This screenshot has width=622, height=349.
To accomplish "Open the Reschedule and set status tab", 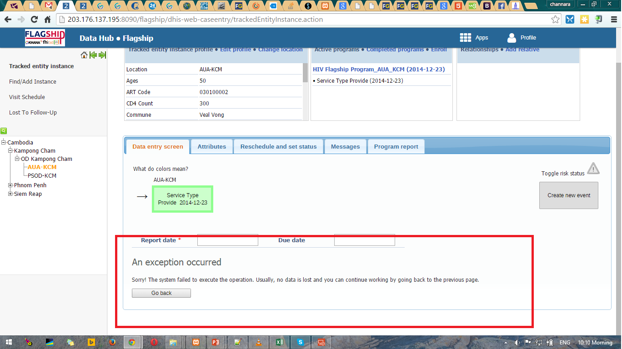I will pos(278,147).
